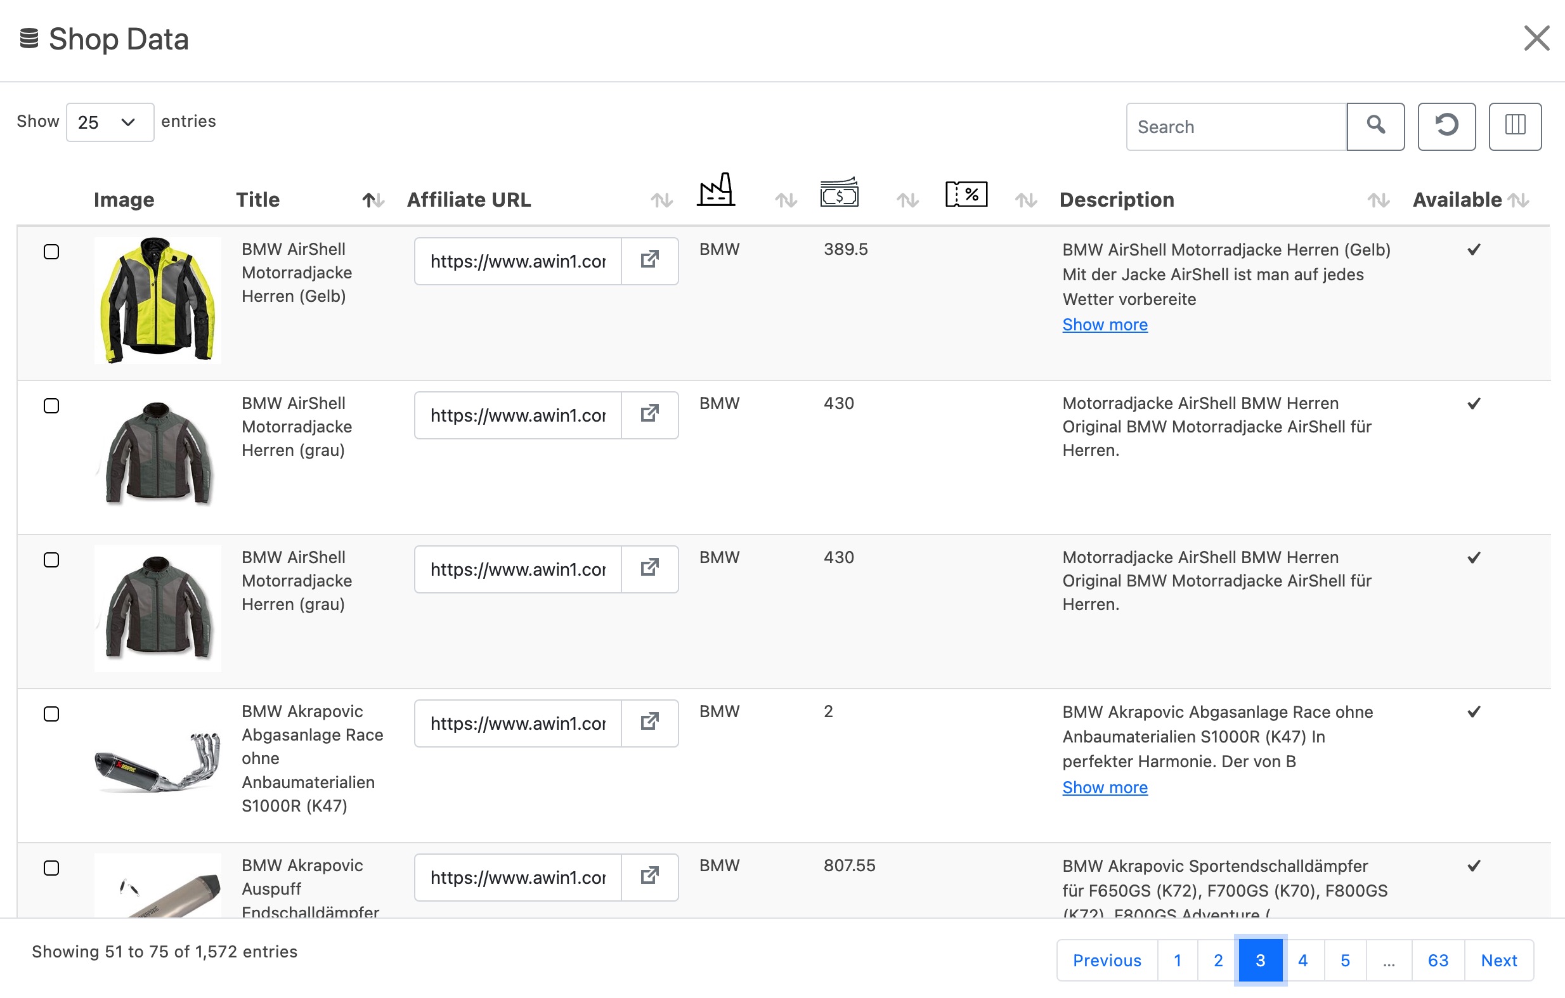Check the BMW AirShell Gelb row checkbox
Image resolution: width=1565 pixels, height=998 pixels.
[x=51, y=252]
